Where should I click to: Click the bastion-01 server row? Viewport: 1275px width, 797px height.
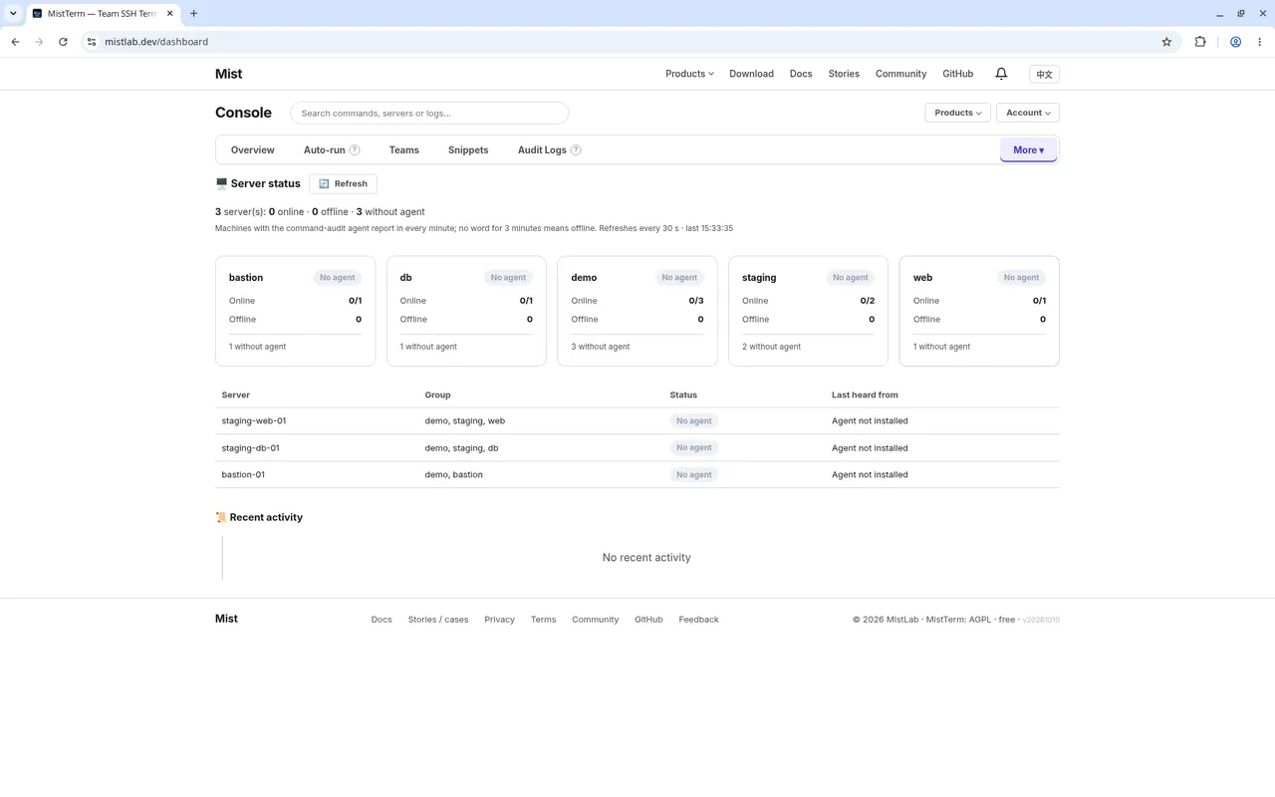[637, 474]
